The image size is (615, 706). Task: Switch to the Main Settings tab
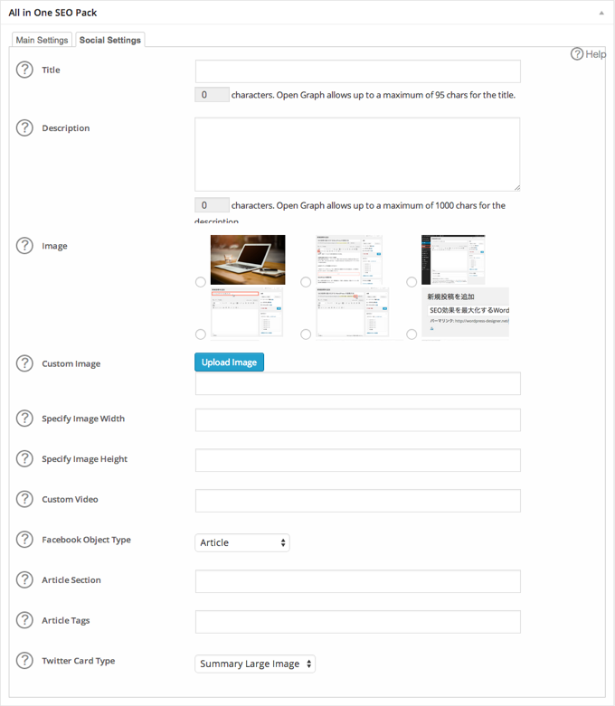click(x=42, y=40)
